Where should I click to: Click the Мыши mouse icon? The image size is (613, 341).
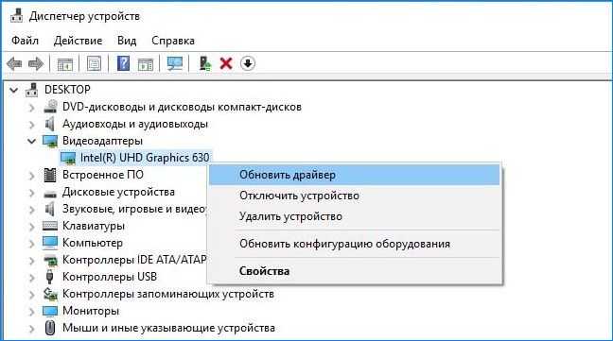[50, 328]
